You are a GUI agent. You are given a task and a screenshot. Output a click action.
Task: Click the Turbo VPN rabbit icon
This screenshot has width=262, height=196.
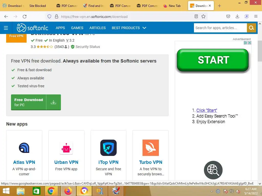(150, 148)
